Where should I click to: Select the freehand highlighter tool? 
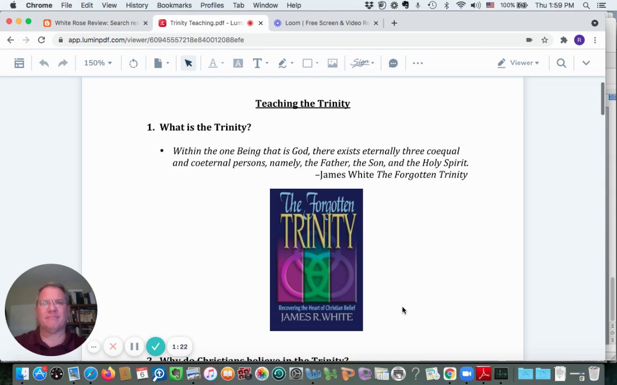[283, 63]
